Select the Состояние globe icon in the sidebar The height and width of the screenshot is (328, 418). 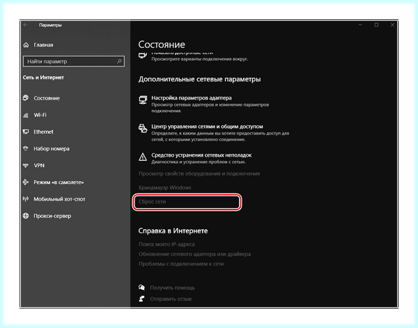point(26,97)
